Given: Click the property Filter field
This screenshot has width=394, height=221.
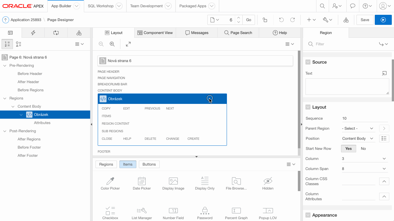Looking at the screenshot, I should pyautogui.click(x=344, y=44).
